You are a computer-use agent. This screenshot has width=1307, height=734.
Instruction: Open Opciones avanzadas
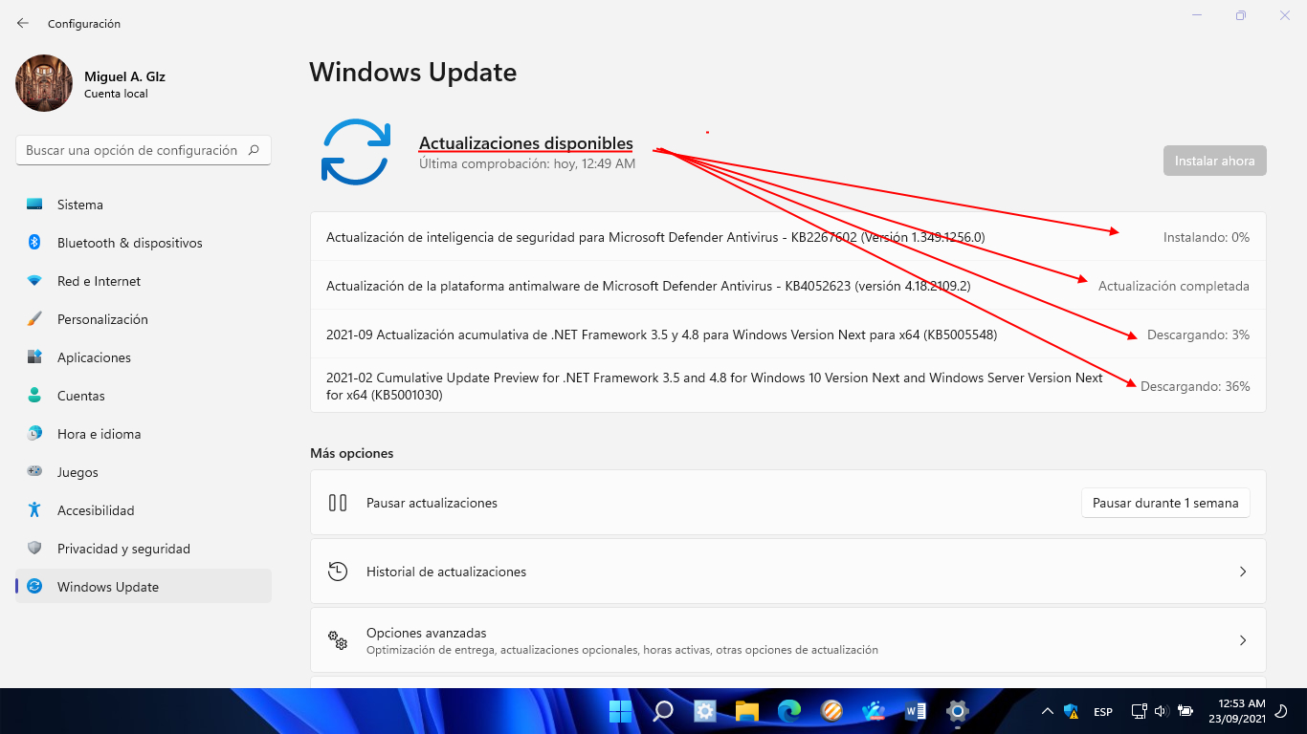coord(788,640)
